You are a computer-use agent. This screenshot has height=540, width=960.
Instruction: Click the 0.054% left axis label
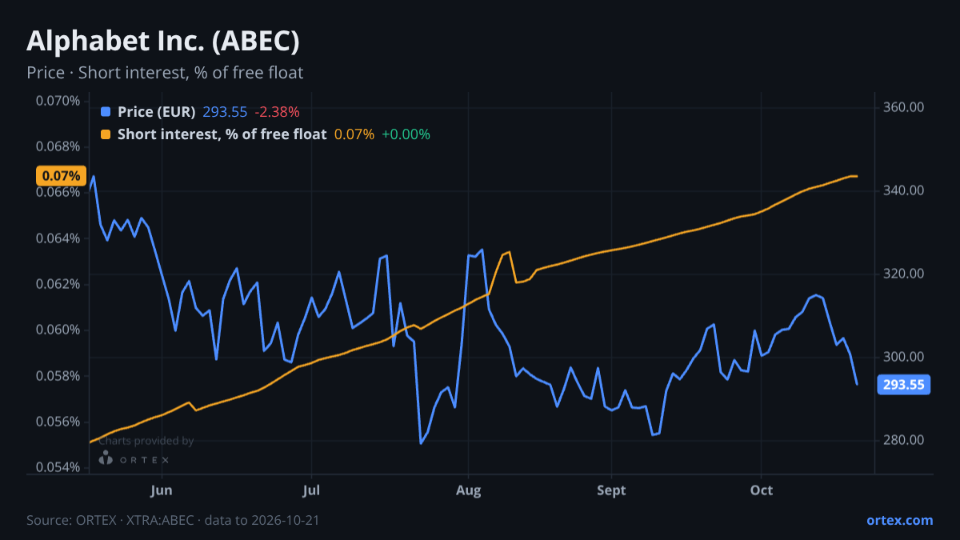pos(58,467)
